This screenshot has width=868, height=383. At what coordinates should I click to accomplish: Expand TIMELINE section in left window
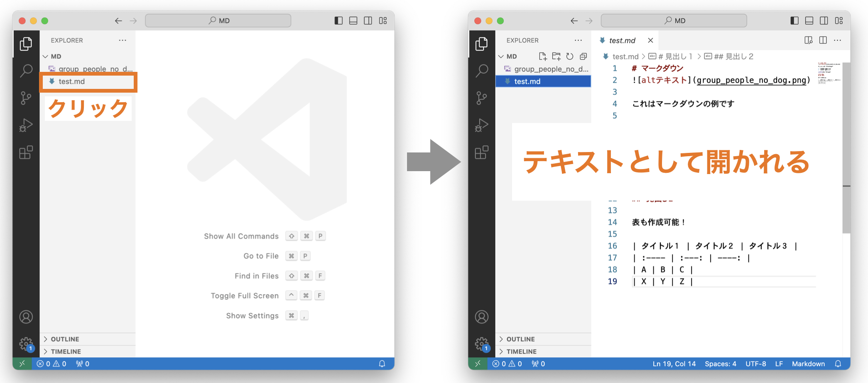[x=88, y=351]
